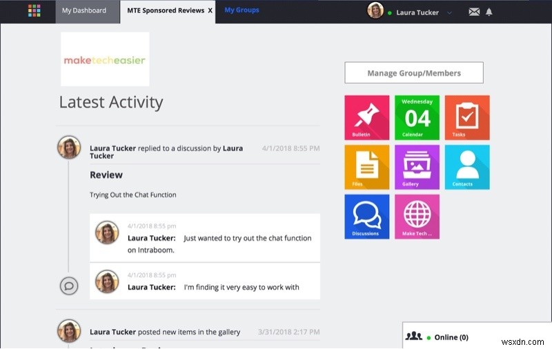The image size is (552, 349).
Task: Click the Latest Activity heading
Action: tap(111, 102)
